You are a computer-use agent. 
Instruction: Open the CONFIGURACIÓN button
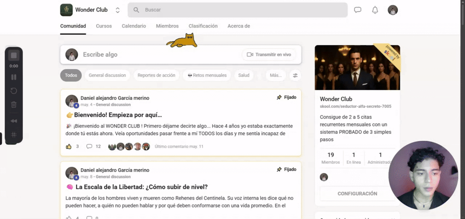click(x=357, y=194)
